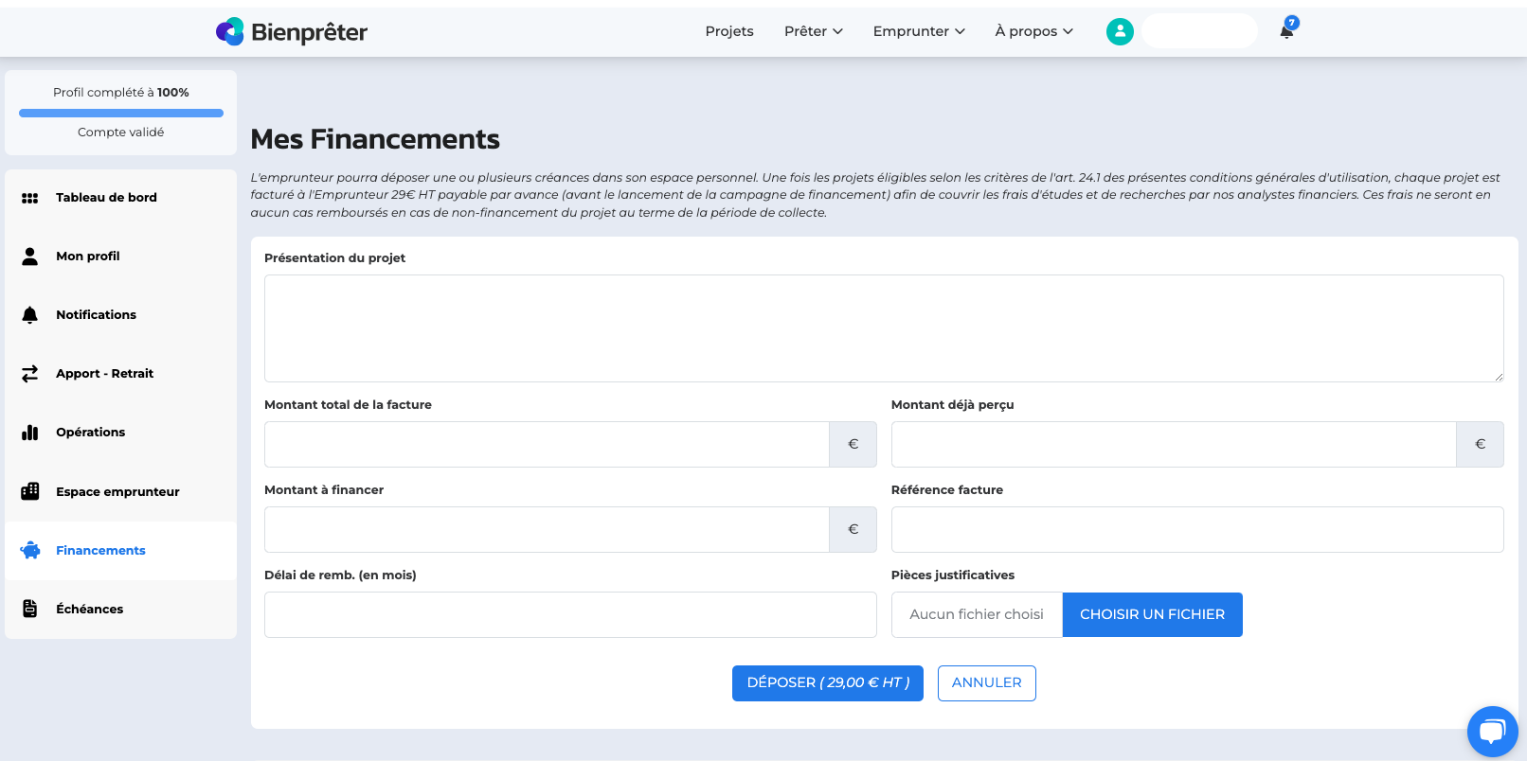Screen dimensions: 1527x761
Task: Open the chat support bubble
Action: pyautogui.click(x=1492, y=731)
